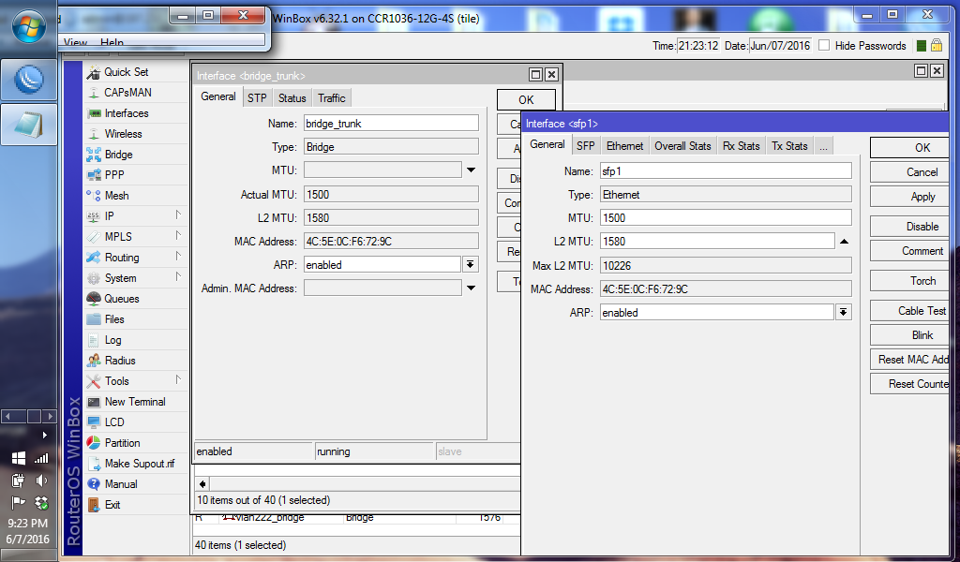Click Notepad taskbar icon
960x562 pixels.
(29, 125)
